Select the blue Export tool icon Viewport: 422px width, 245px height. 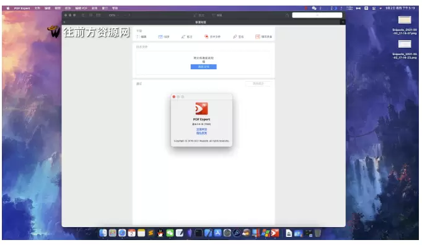pyautogui.click(x=160, y=37)
